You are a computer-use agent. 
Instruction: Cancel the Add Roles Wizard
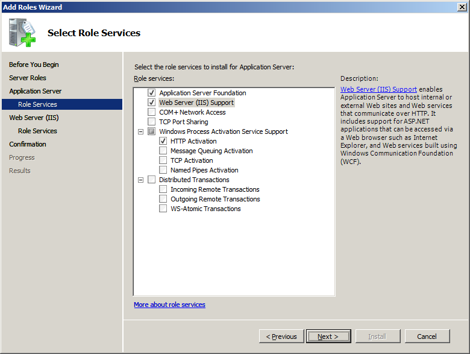pyautogui.click(x=427, y=337)
